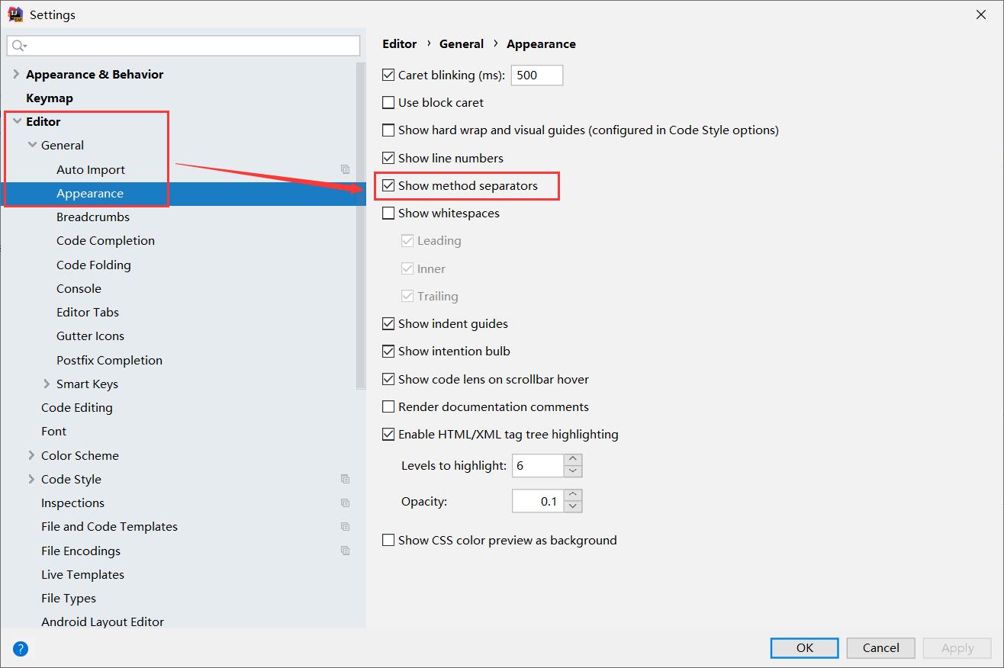Increase Levels to highlight value
Image resolution: width=1004 pixels, height=668 pixels.
tap(573, 460)
